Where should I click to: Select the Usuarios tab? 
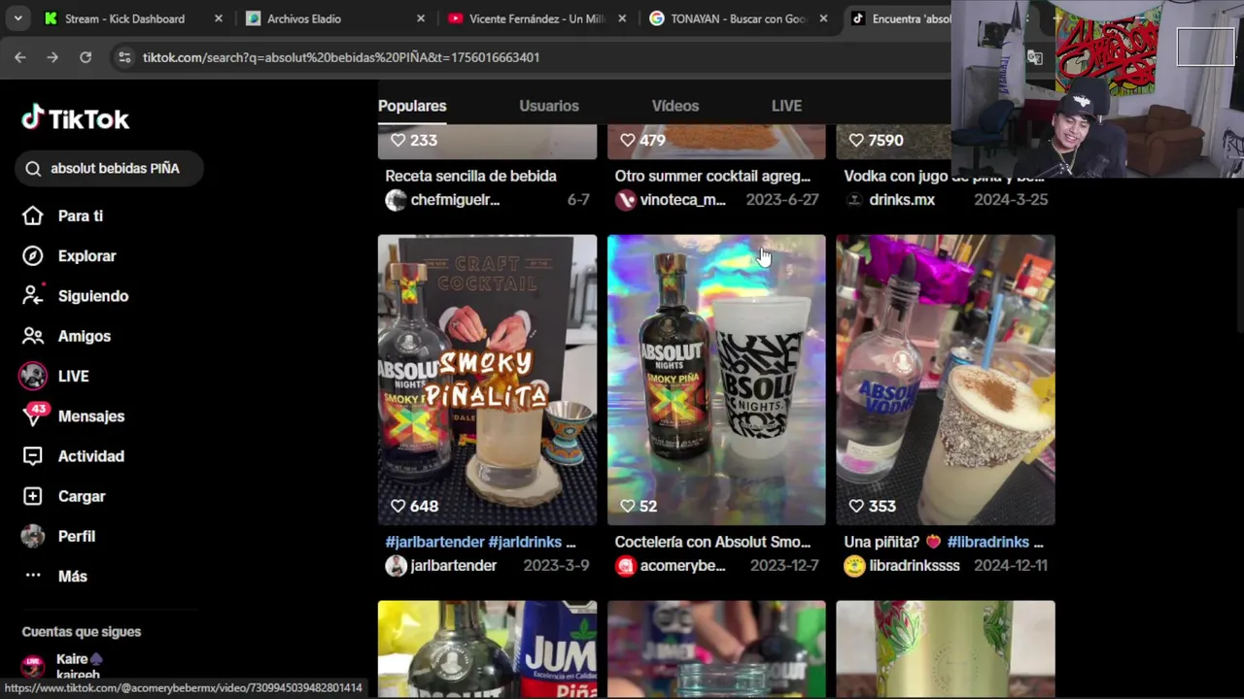(x=549, y=106)
